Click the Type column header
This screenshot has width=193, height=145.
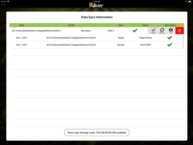(121, 25)
